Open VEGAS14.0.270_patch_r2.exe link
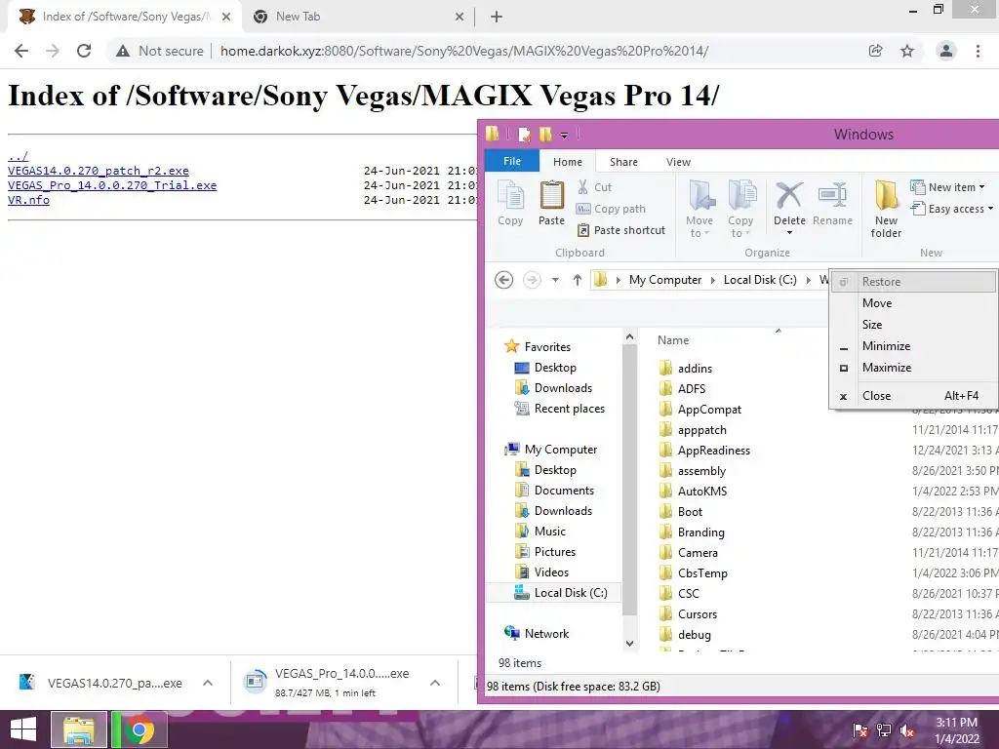The height and width of the screenshot is (749, 999). 99,171
